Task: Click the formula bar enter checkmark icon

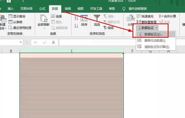Action: [x=44, y=42]
